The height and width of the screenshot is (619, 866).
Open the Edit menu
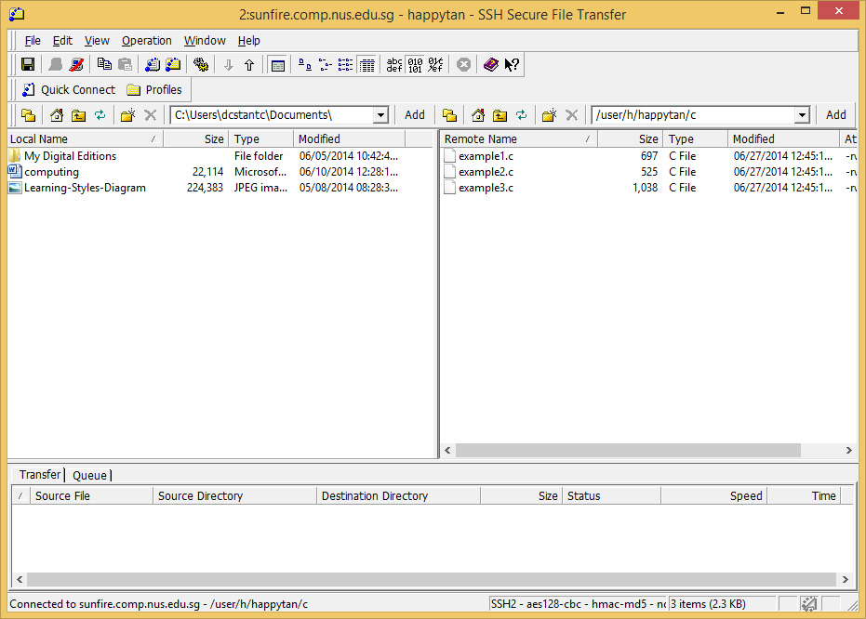[62, 41]
